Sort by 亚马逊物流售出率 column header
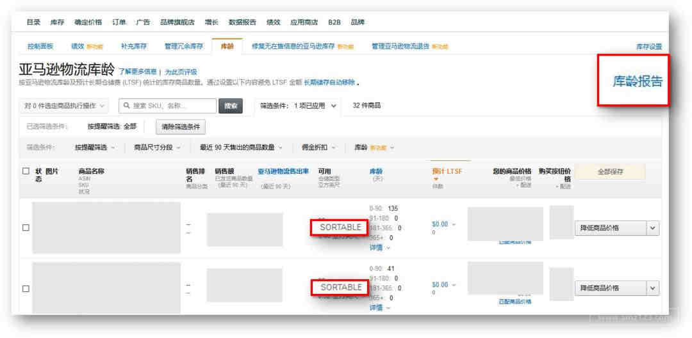The image size is (692, 338). tap(283, 171)
